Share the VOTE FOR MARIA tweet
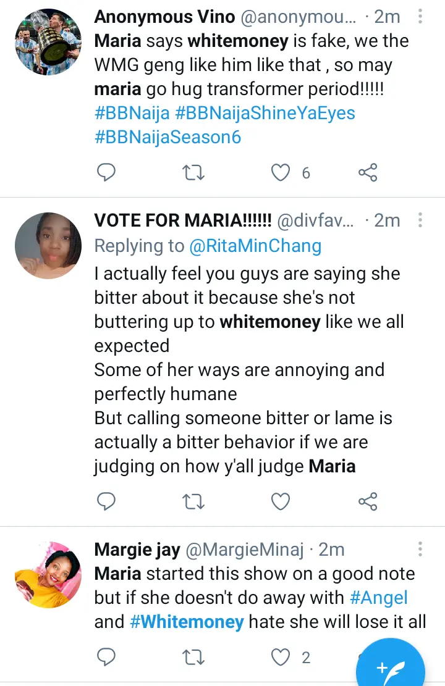 coord(368,501)
